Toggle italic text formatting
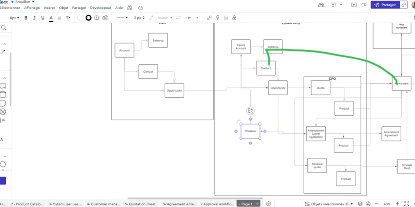 [x=34, y=18]
